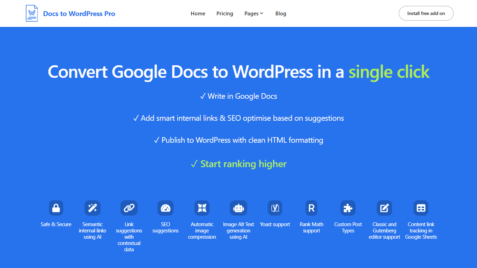Viewport: 477px width, 268px height.
Task: Click the "Rank Math support" label
Action: [311, 228]
